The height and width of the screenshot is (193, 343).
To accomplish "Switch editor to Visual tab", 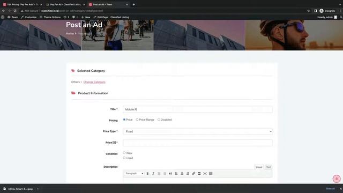I will click(x=259, y=167).
